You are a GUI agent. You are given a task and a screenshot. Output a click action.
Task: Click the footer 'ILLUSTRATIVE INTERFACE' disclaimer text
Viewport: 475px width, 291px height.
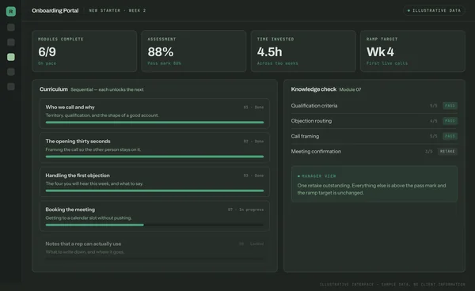point(393,285)
